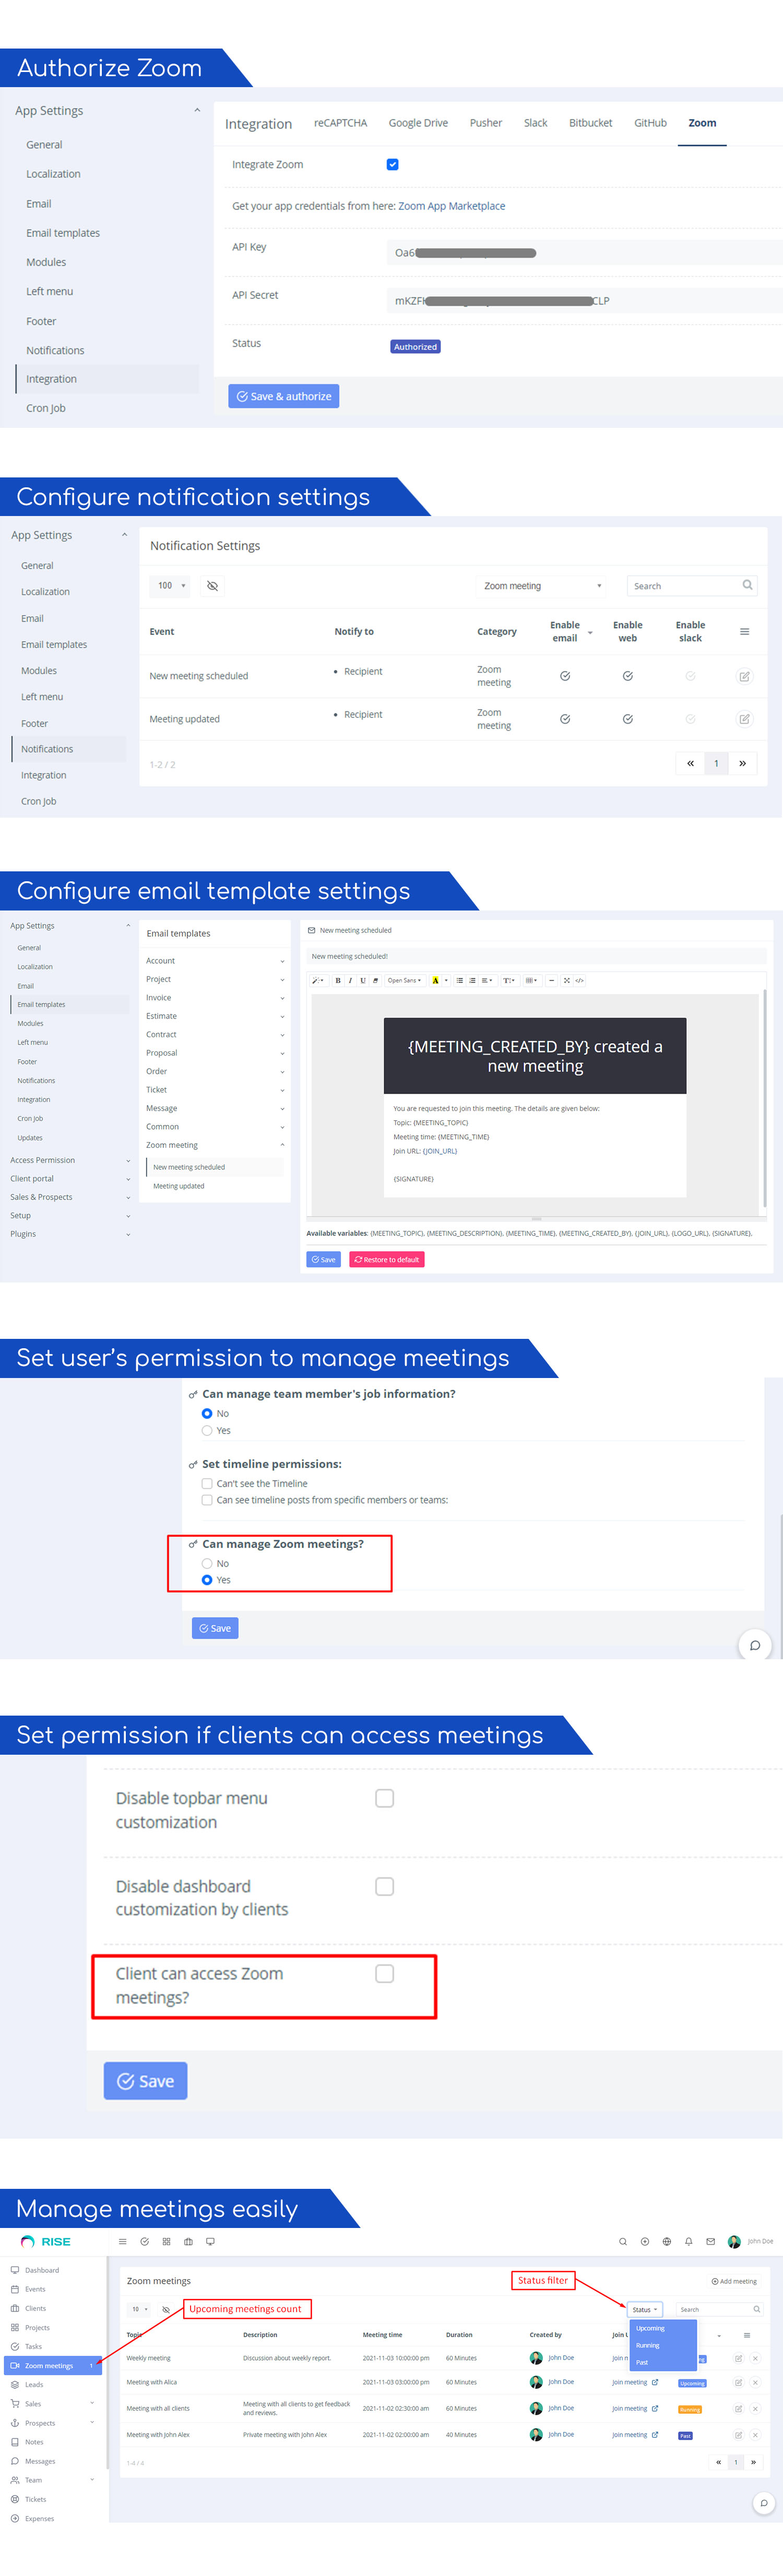The width and height of the screenshot is (783, 2576).
Task: Edit the Weekly meeting row
Action: point(739,2359)
